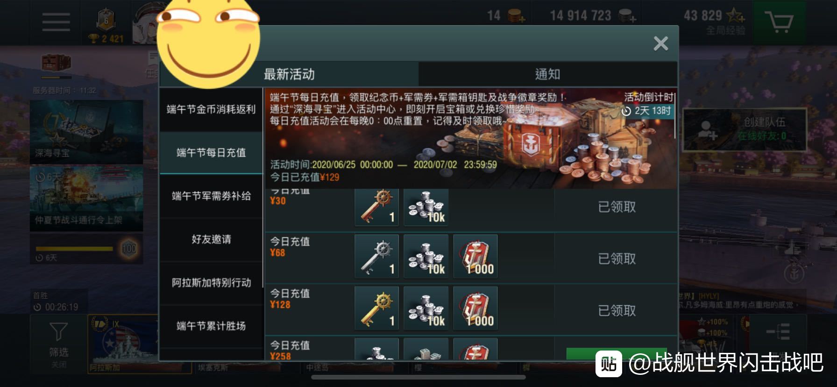Tap the ¥128 tier 10k silver coins
This screenshot has height=387, width=837.
tap(426, 308)
